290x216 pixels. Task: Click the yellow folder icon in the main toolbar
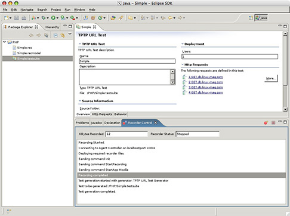(x=131, y=18)
